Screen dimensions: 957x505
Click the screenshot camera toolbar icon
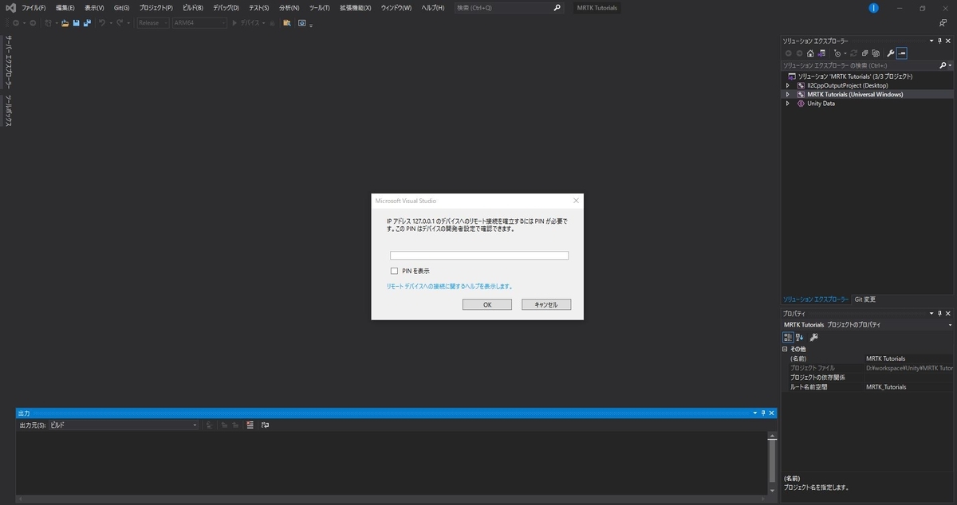point(302,23)
